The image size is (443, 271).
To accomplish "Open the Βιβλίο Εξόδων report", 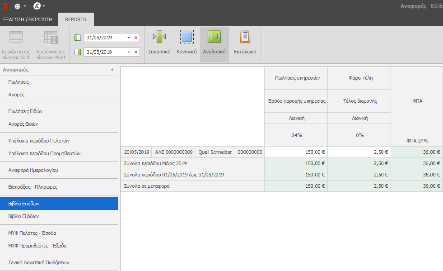I will [24, 216].
